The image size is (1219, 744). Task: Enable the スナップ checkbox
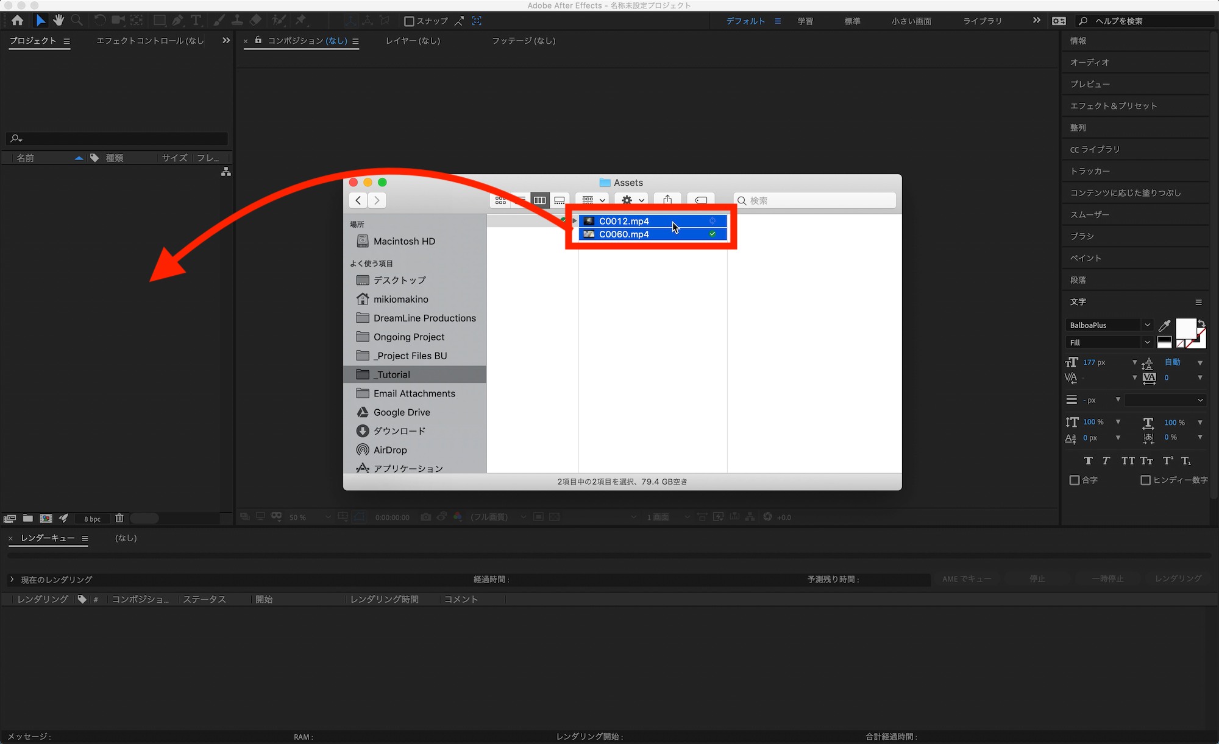(410, 21)
